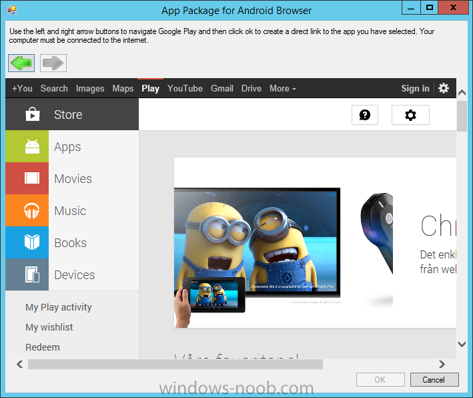473x398 pixels.
Task: Open Search in the Google bar
Action: point(54,88)
